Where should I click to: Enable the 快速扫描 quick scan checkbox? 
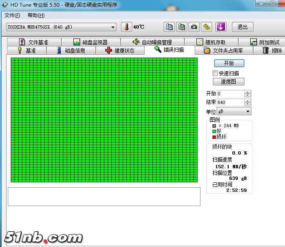215,73
